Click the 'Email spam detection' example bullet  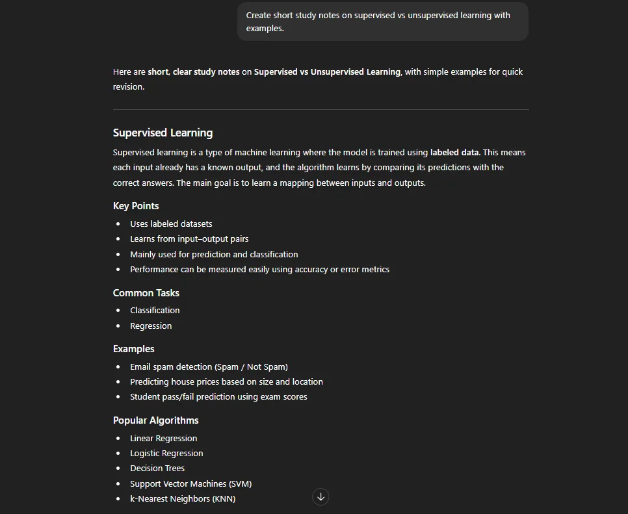209,366
